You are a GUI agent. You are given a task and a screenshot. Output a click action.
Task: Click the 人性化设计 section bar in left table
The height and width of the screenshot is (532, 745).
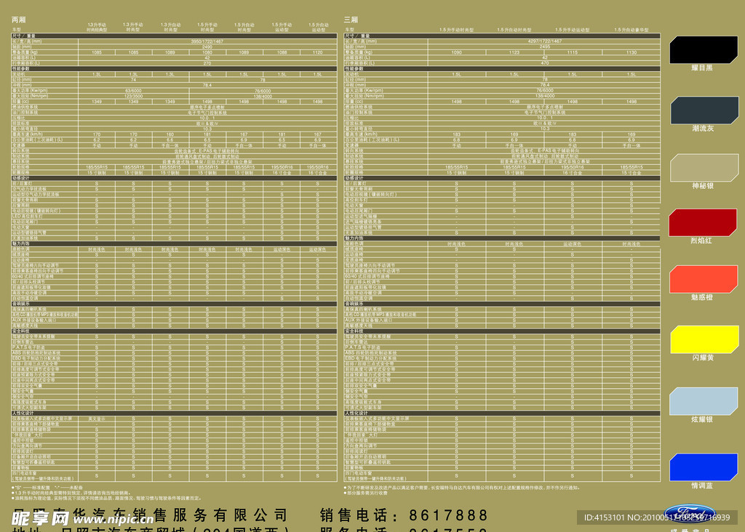174,414
